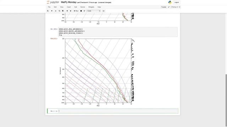Open the Cell menu
Viewport: 227px width, 127px height.
76,7
